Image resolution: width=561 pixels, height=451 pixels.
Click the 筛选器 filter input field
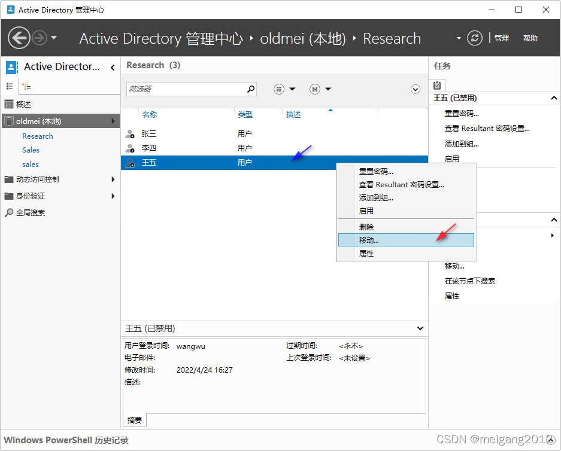pyautogui.click(x=186, y=89)
